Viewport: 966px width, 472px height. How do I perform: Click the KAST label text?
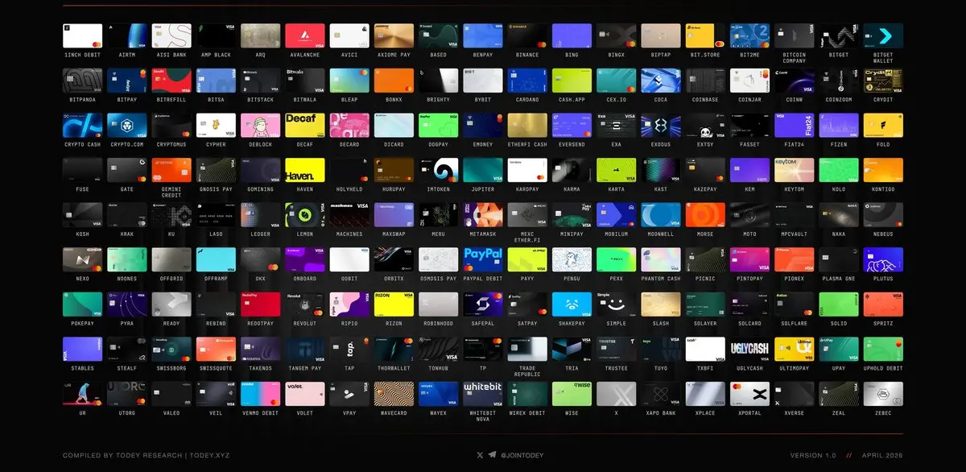coord(661,189)
